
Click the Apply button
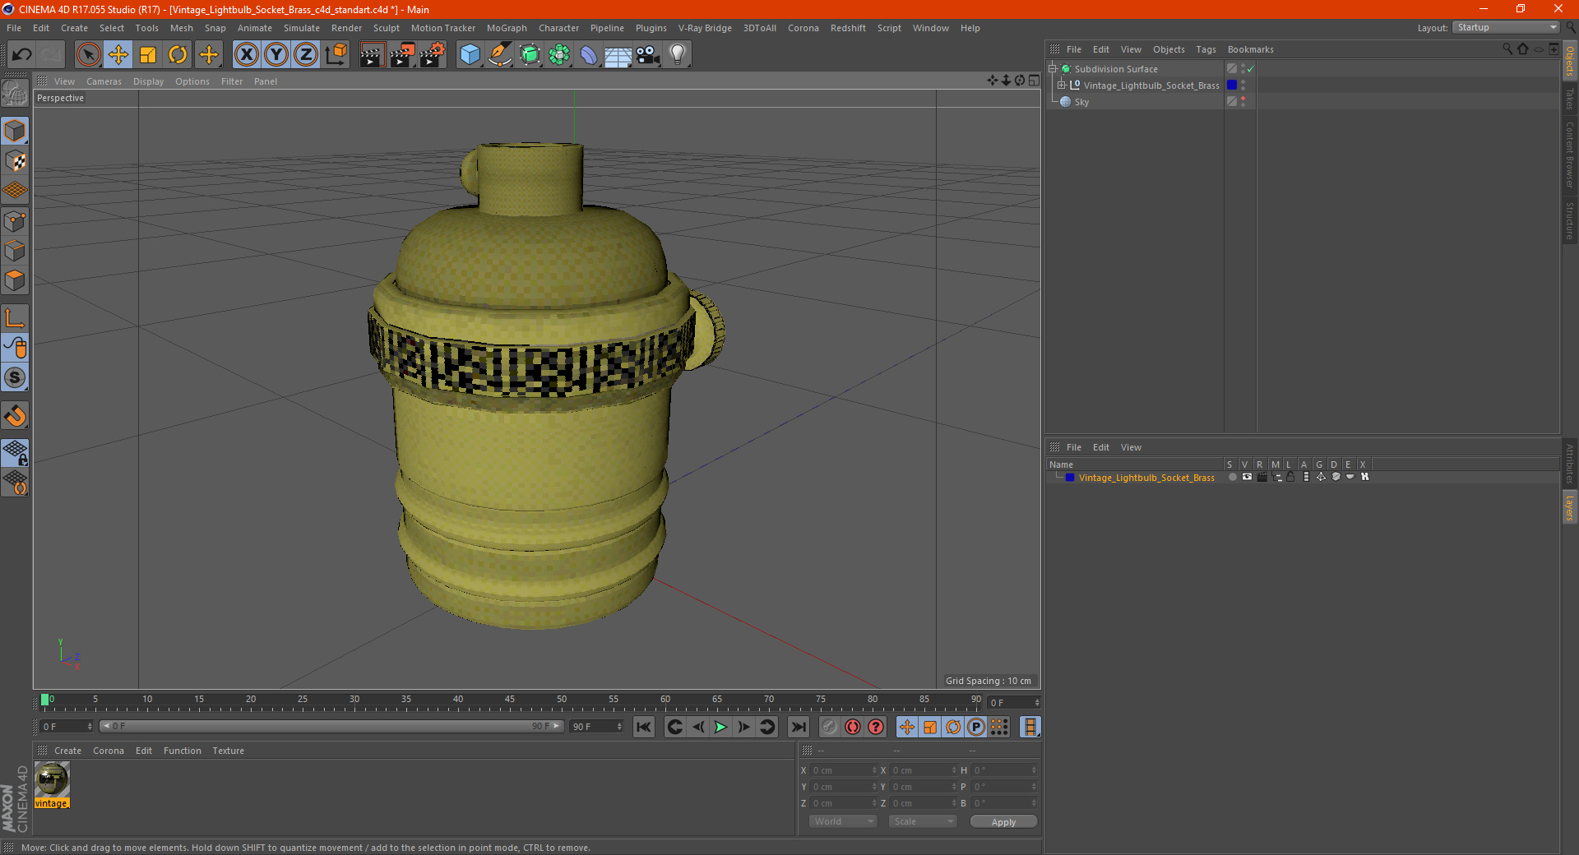click(1003, 822)
